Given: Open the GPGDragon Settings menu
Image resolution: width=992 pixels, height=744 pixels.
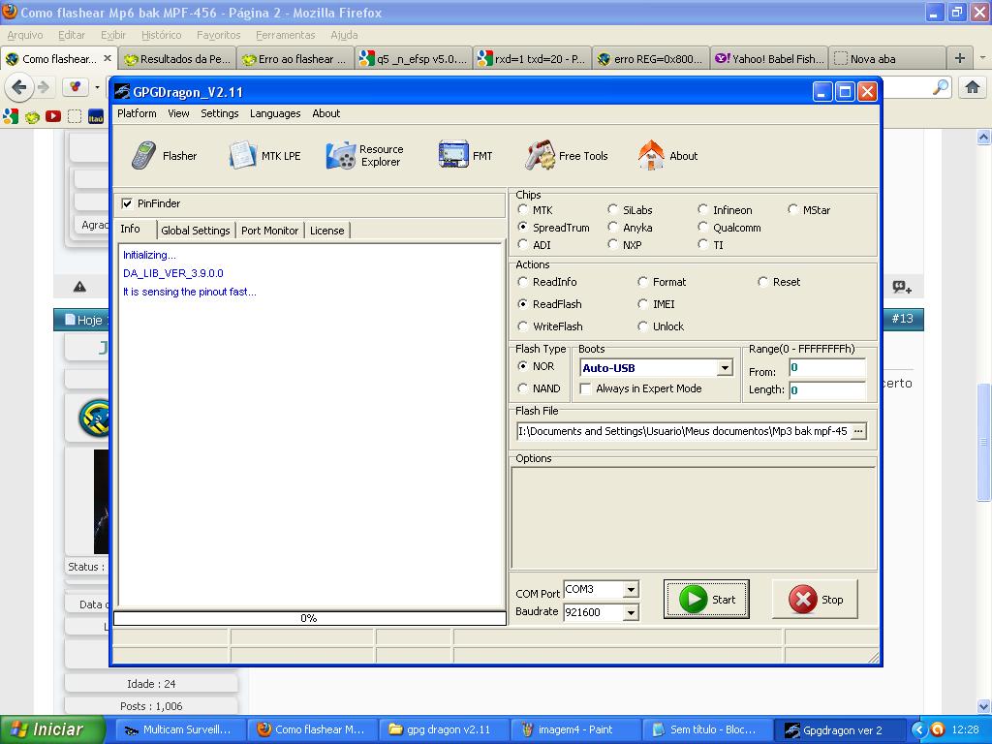Looking at the screenshot, I should coord(220,113).
